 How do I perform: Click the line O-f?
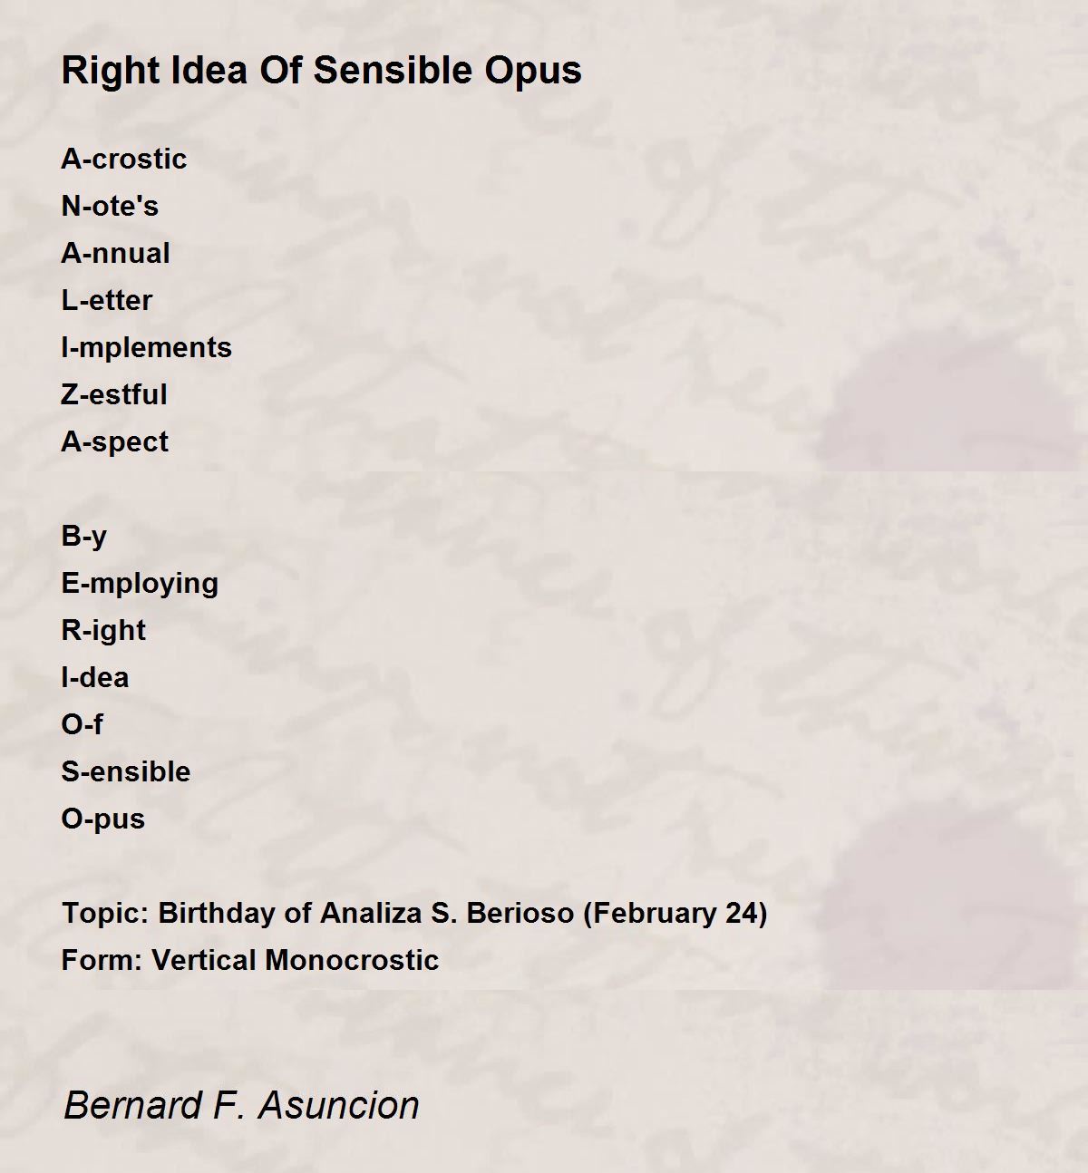click(83, 724)
